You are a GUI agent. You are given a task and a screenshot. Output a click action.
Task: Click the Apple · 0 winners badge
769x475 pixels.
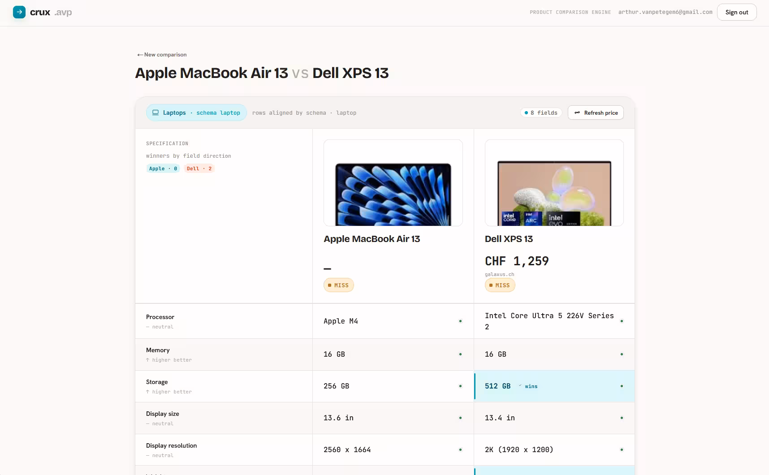pyautogui.click(x=163, y=168)
